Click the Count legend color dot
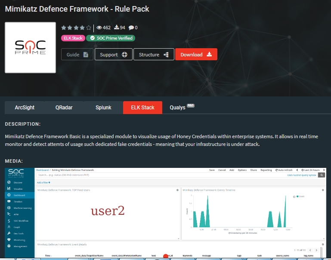The height and width of the screenshot is (260, 331). 297,196
